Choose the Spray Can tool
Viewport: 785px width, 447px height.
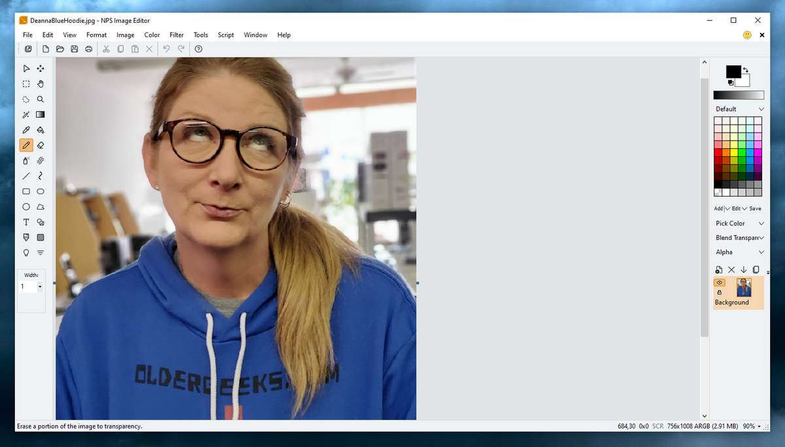point(26,160)
